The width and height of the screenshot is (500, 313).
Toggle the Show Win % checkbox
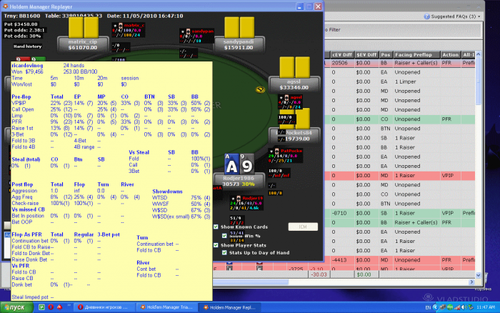(x=224, y=236)
